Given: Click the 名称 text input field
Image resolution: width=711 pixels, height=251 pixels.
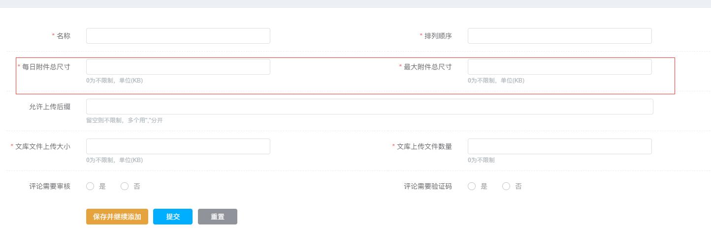Looking at the screenshot, I should tap(178, 36).
